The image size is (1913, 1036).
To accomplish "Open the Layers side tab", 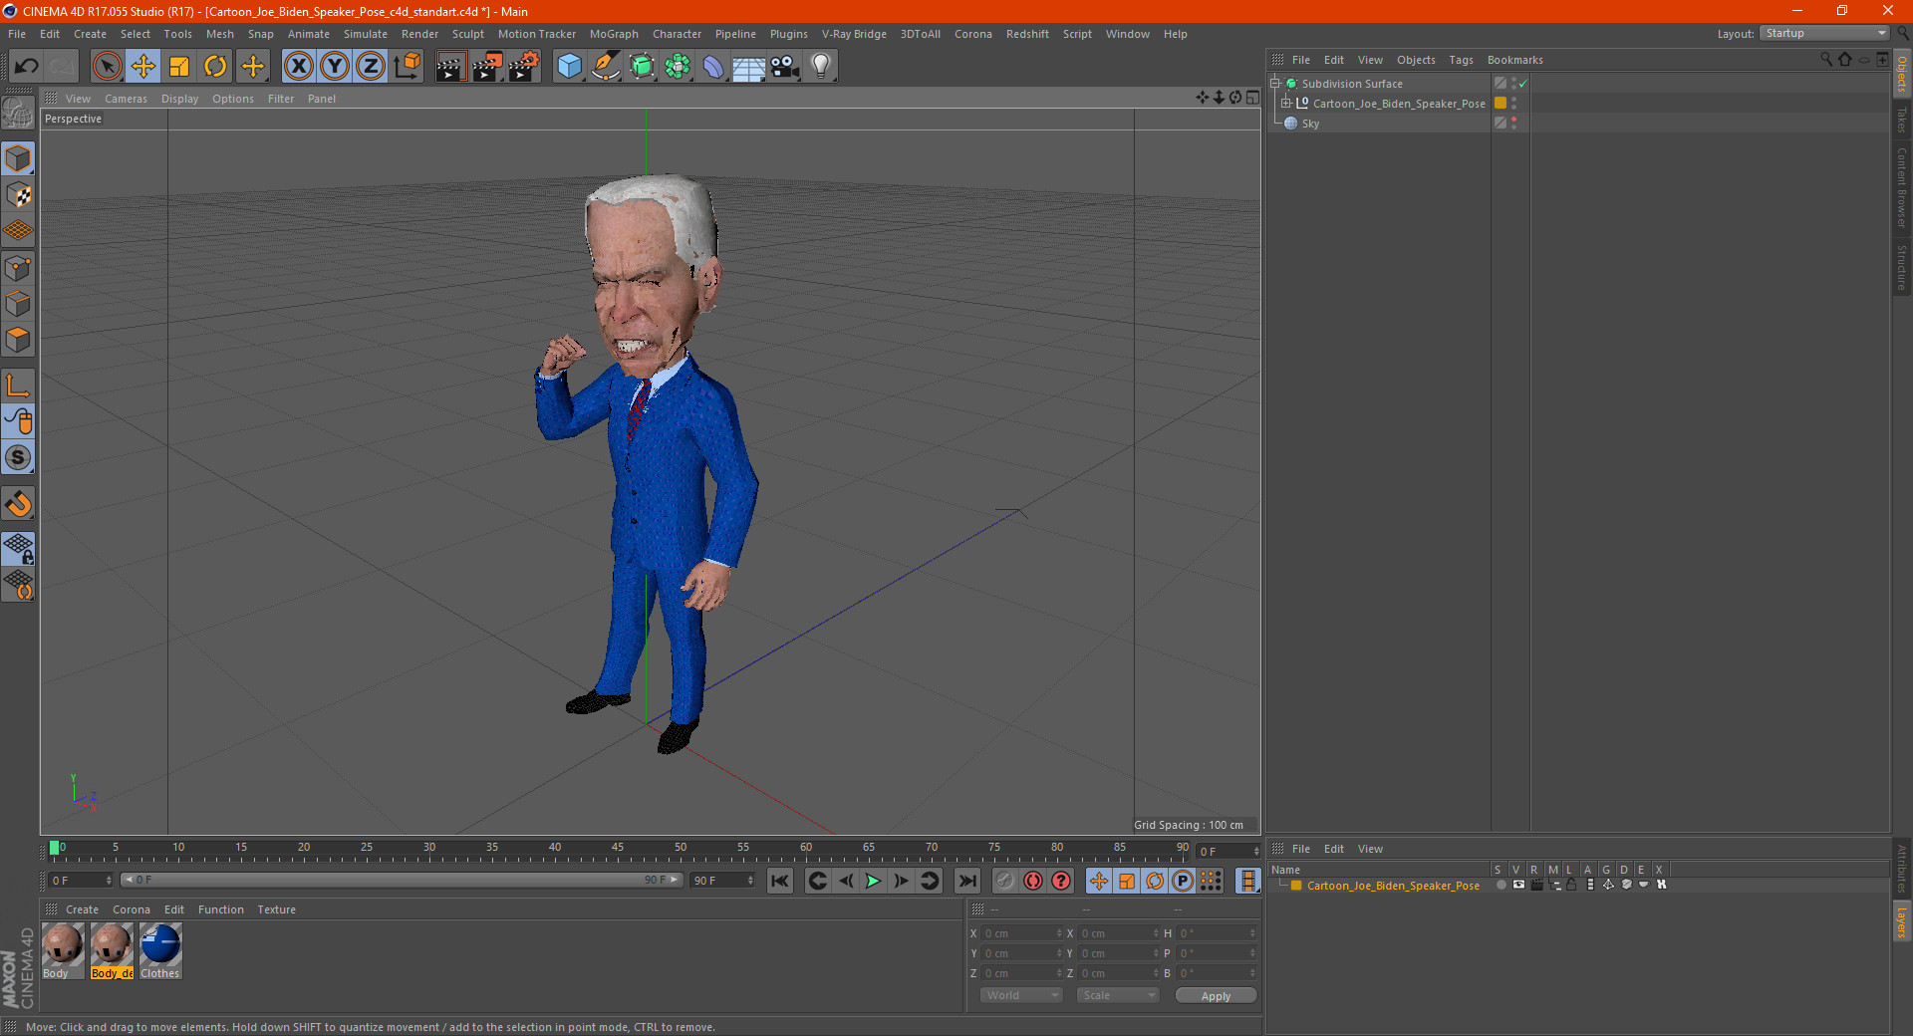I will [x=1902, y=921].
